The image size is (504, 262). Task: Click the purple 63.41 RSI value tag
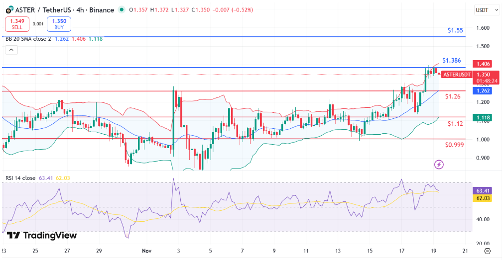point(484,190)
